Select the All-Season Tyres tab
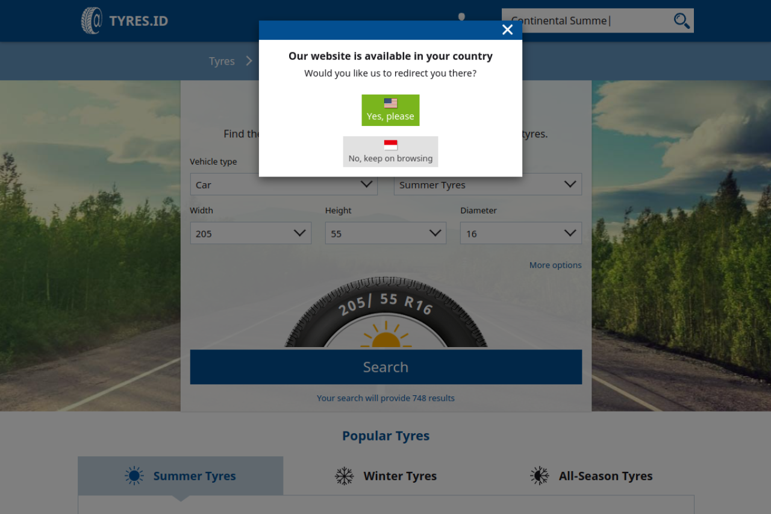Screen dimensions: 771x514 605,476
